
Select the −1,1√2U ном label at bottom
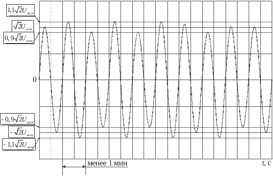19,145
